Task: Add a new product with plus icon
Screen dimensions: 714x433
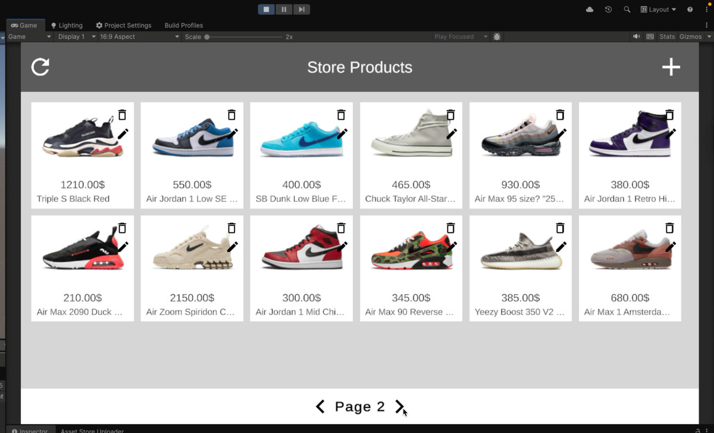Action: click(x=671, y=67)
